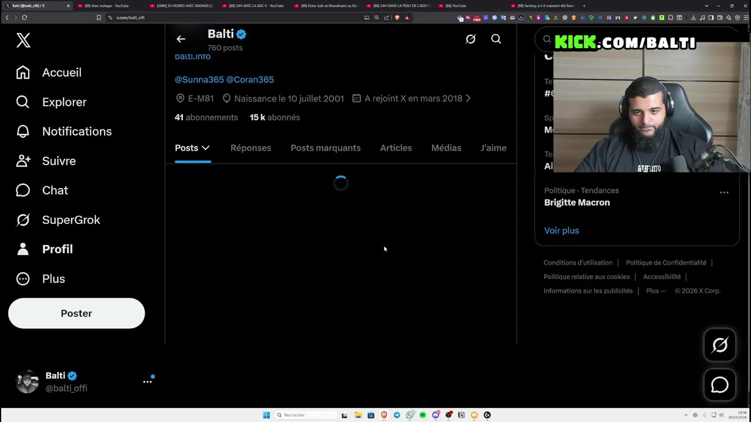Open the 41 abonnements list
Viewport: 751px width, 422px height.
coord(206,117)
